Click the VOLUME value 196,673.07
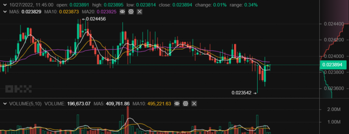 pos(78,103)
